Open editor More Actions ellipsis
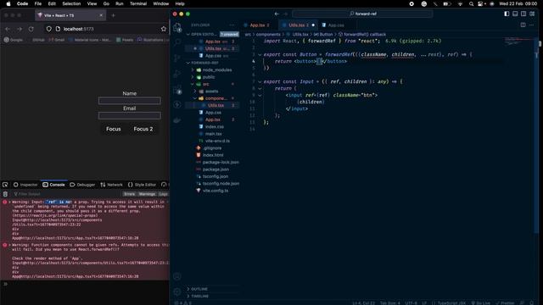543x305 pixels. click(x=532, y=25)
